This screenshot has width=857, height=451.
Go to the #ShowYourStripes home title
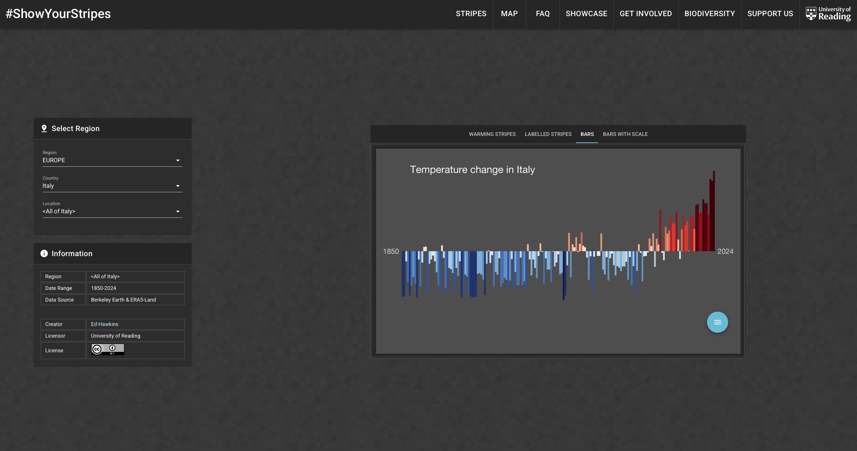pyautogui.click(x=58, y=14)
